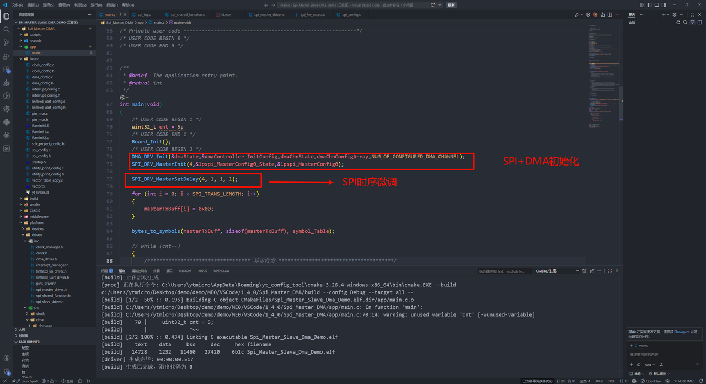This screenshot has height=384, width=706.
Task: Click refresh icon in chat sessions header
Action: pyautogui.click(x=678, y=23)
